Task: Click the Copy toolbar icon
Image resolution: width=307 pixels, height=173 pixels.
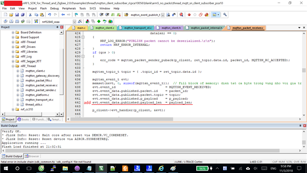Action: pos(36,15)
